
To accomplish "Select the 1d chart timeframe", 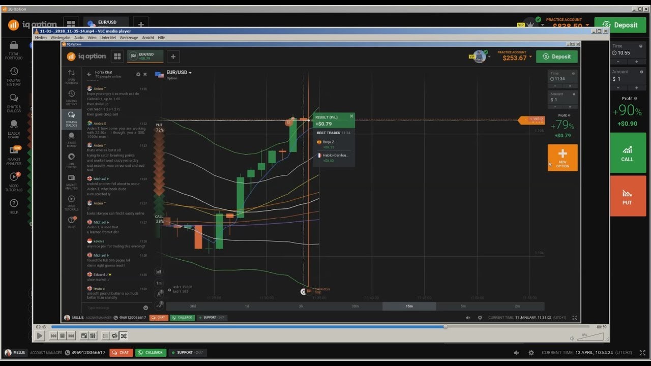I will point(247,306).
